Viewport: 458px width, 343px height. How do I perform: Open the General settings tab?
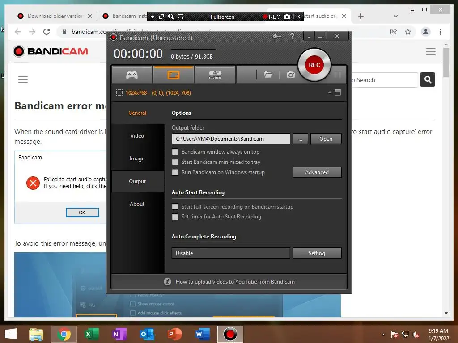(x=137, y=113)
